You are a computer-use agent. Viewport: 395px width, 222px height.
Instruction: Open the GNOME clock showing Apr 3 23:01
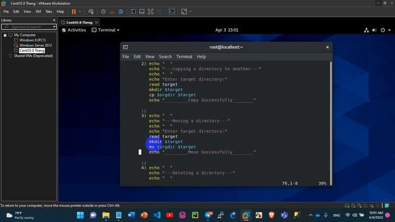(x=227, y=30)
